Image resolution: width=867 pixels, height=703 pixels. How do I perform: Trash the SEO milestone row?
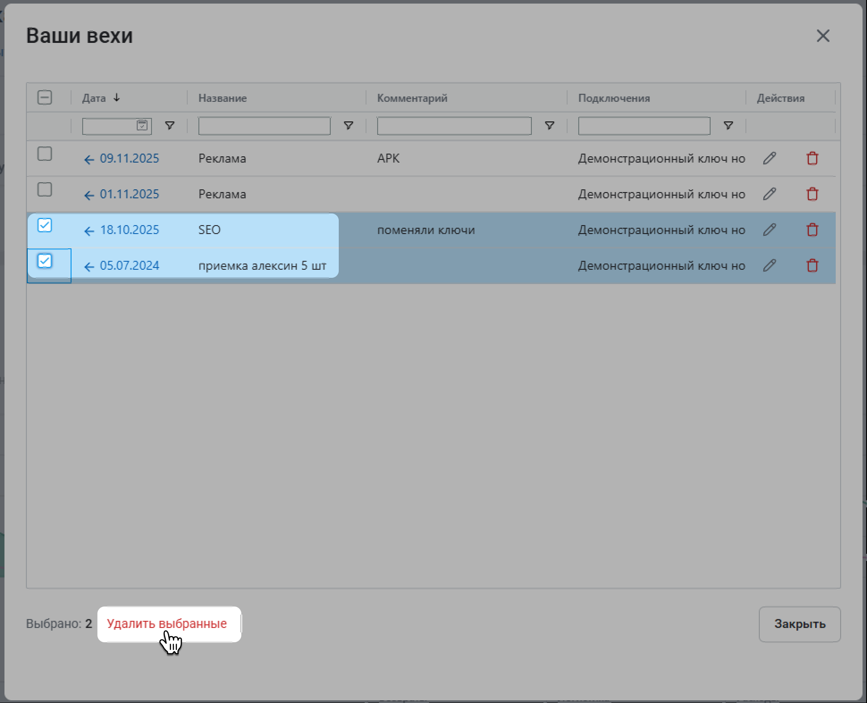[812, 230]
